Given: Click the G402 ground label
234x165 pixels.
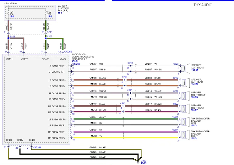Looking at the screenshot, I should [144, 161].
